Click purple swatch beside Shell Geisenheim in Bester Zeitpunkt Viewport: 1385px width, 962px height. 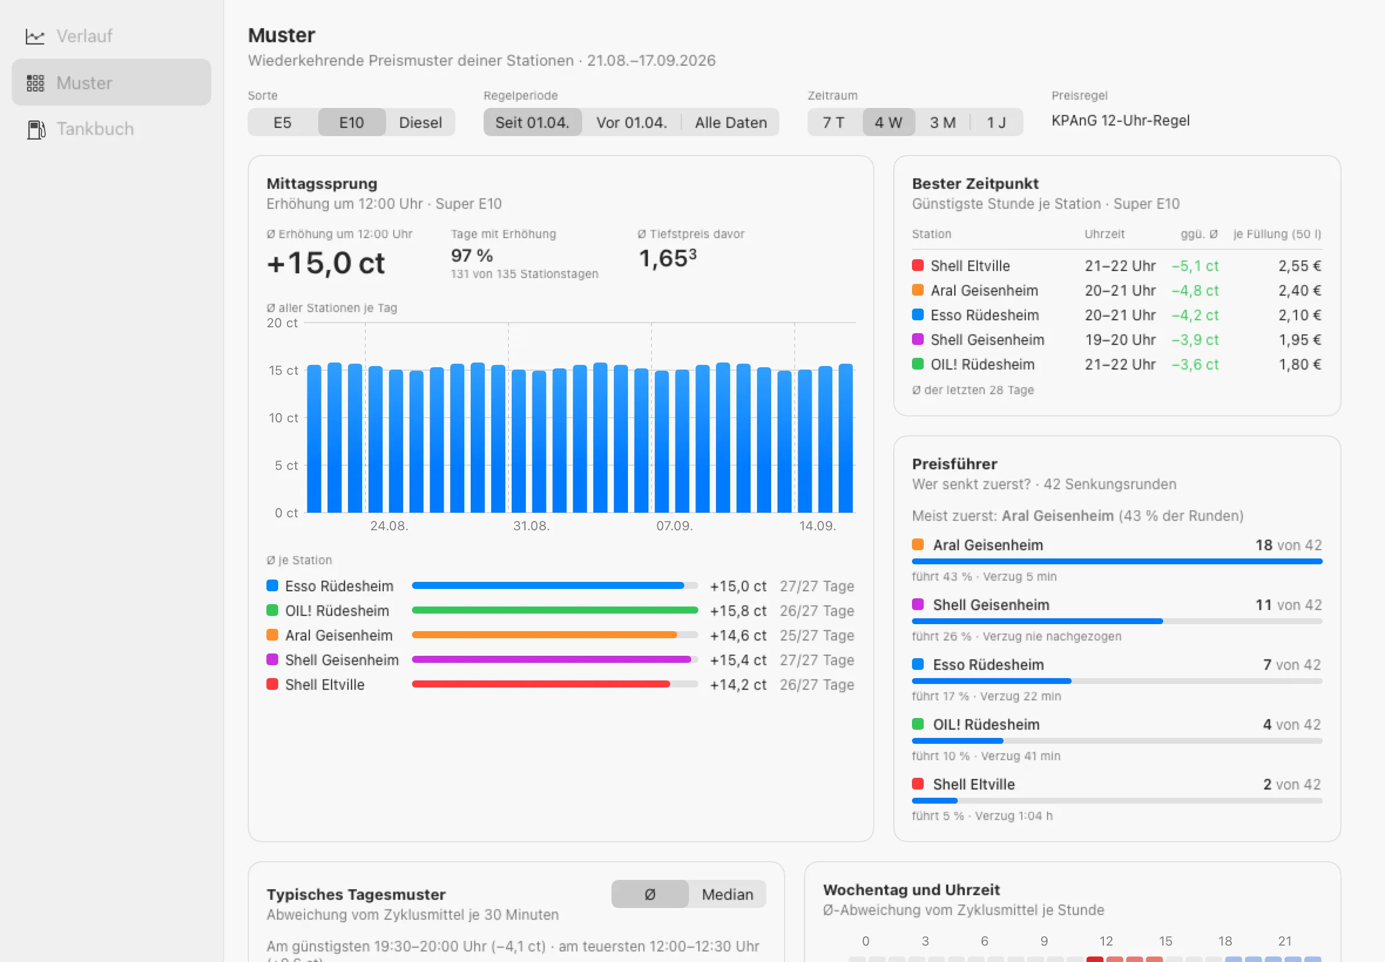918,340
